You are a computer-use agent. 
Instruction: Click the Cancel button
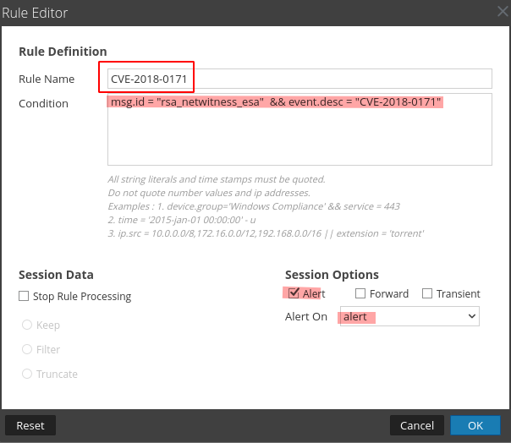click(x=416, y=425)
